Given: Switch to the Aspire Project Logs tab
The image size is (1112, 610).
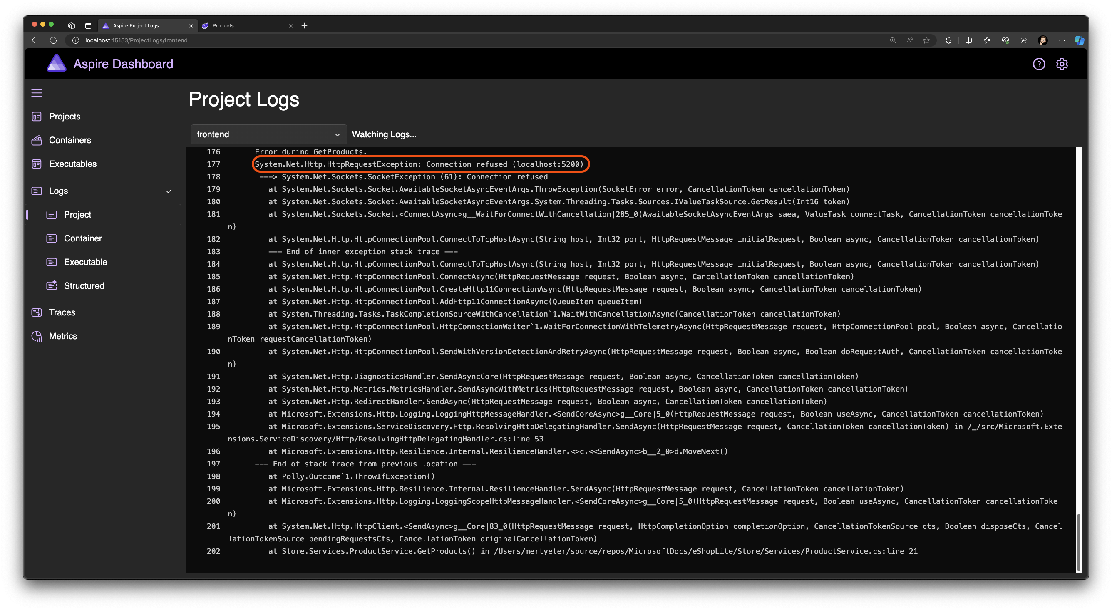Looking at the screenshot, I should [148, 25].
